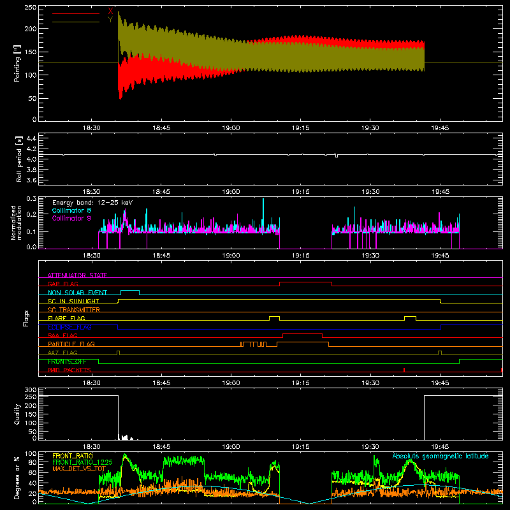Image resolution: width=510 pixels, height=510 pixels.
Task: Click the SC_TRANSMITTER flag label
Action: [x=74, y=309]
